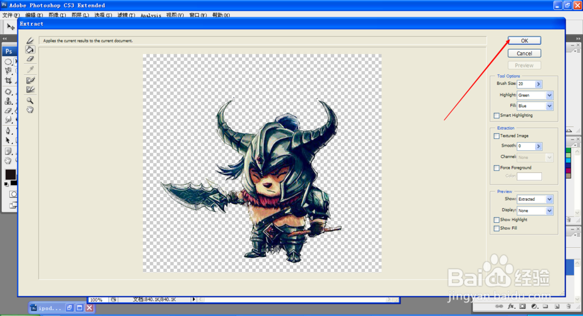Toggle Show Fill checkbox
Screen dimensions: 583x316
[x=496, y=228]
